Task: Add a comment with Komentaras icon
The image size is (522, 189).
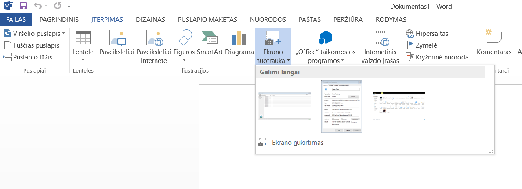Action: pos(494,37)
